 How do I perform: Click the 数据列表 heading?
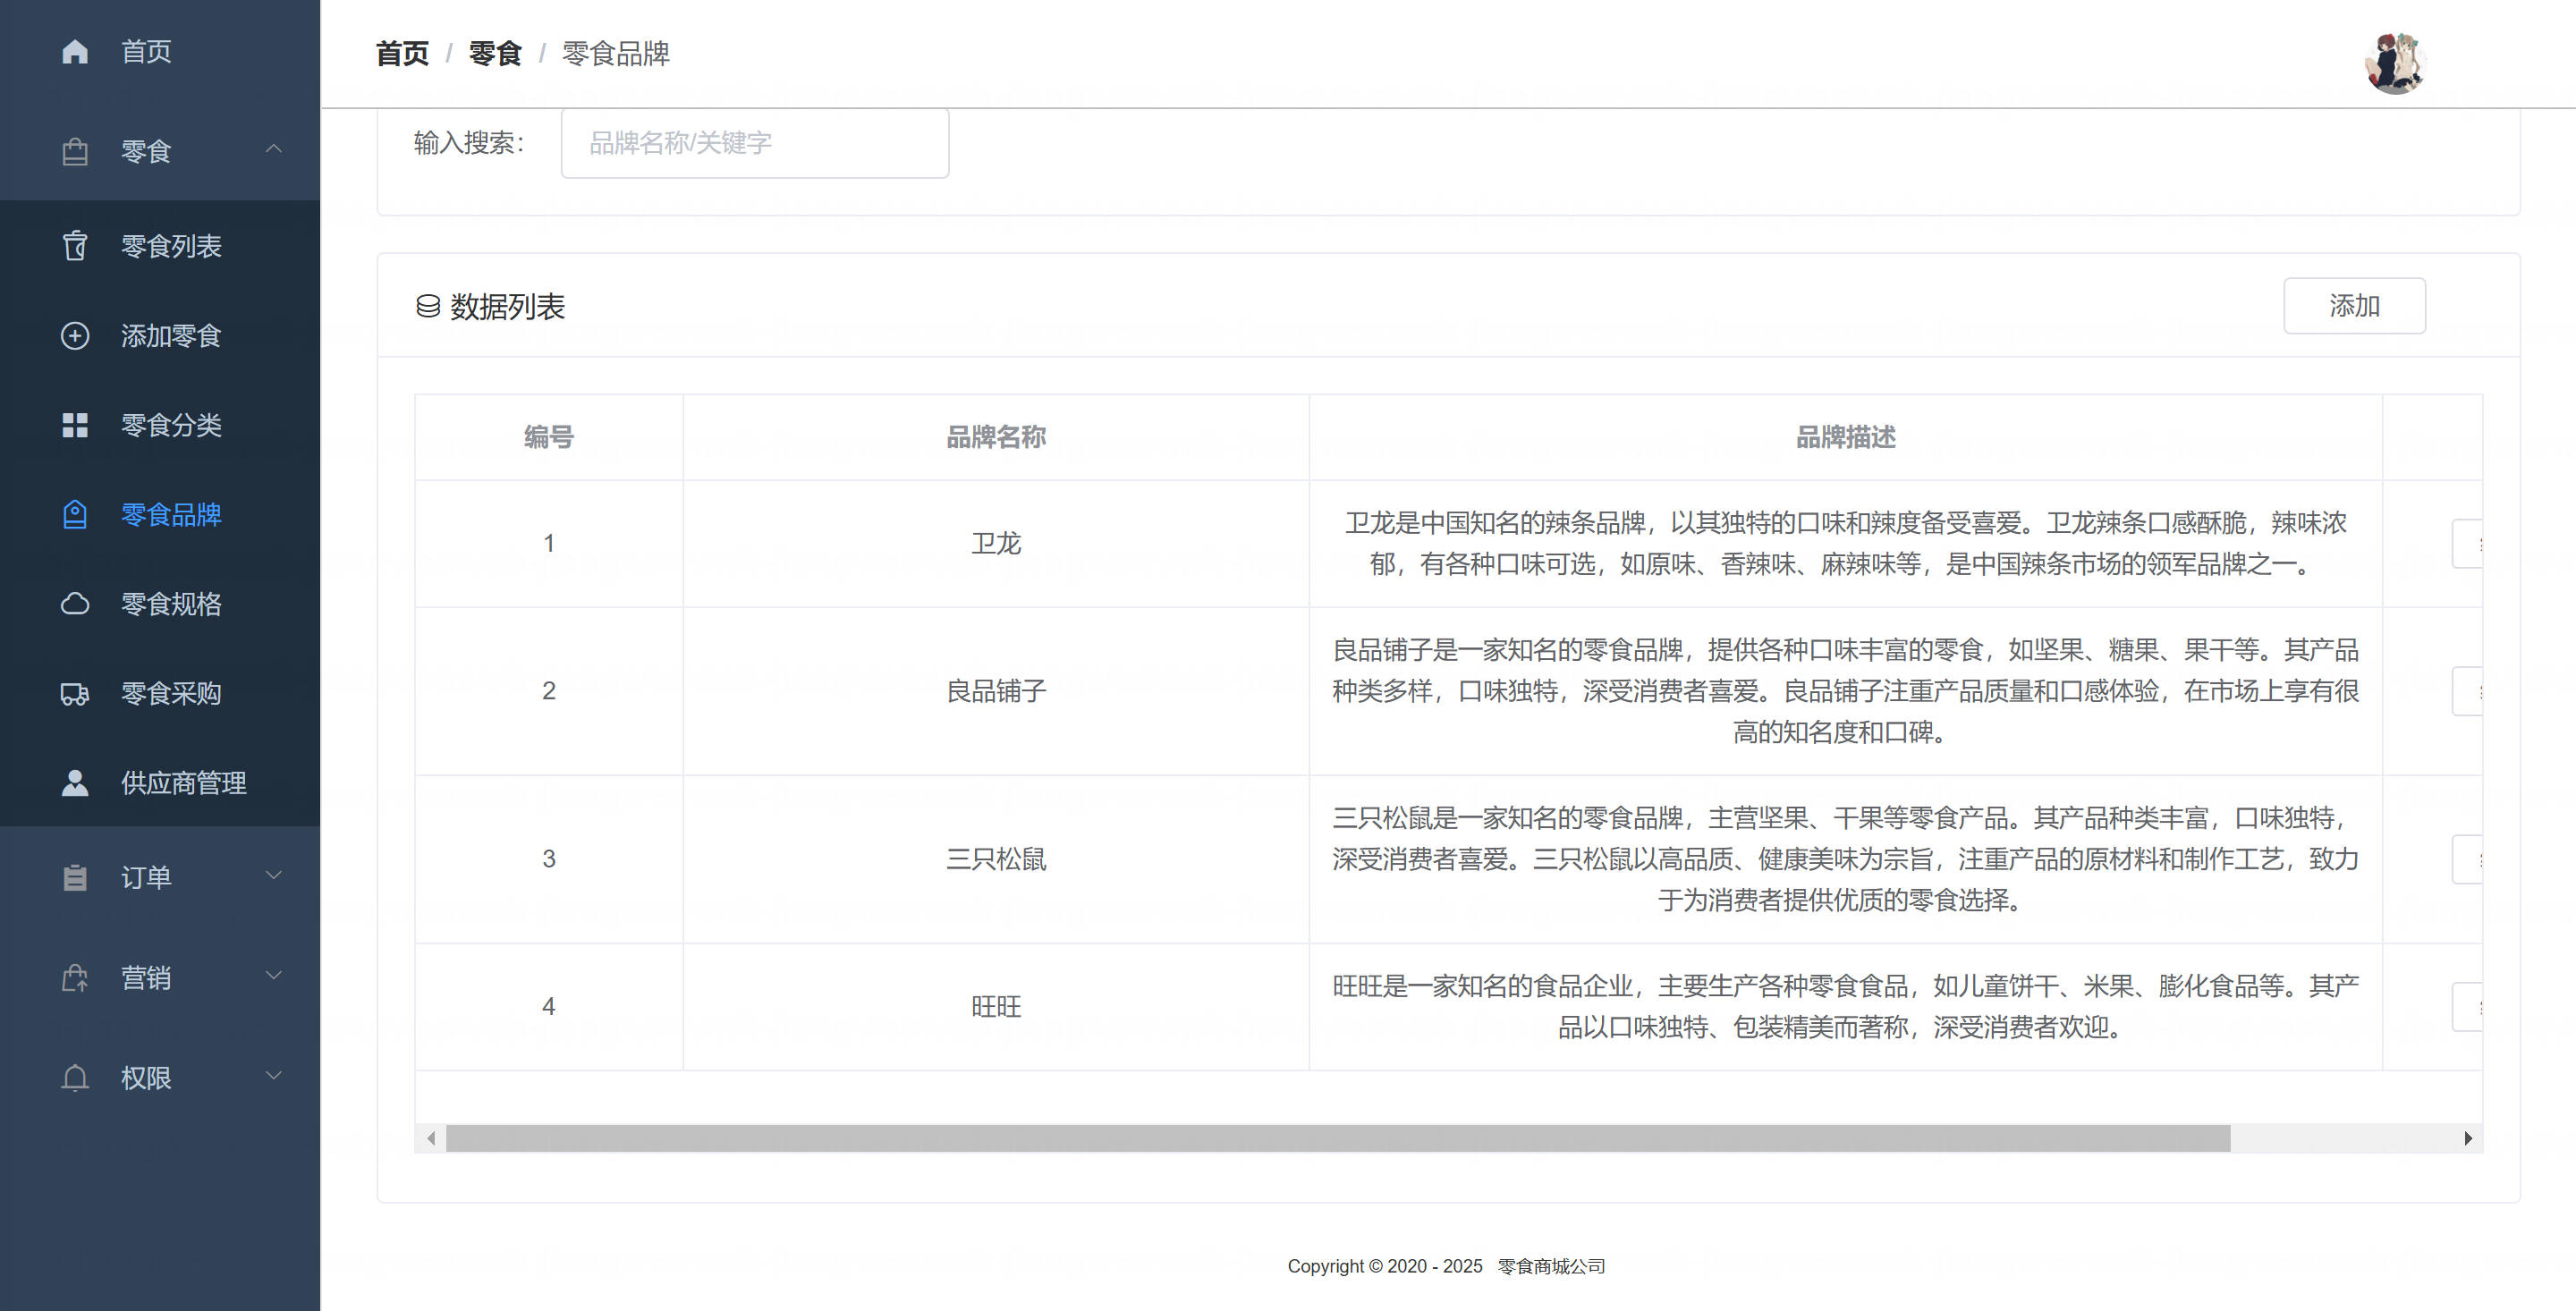507,306
